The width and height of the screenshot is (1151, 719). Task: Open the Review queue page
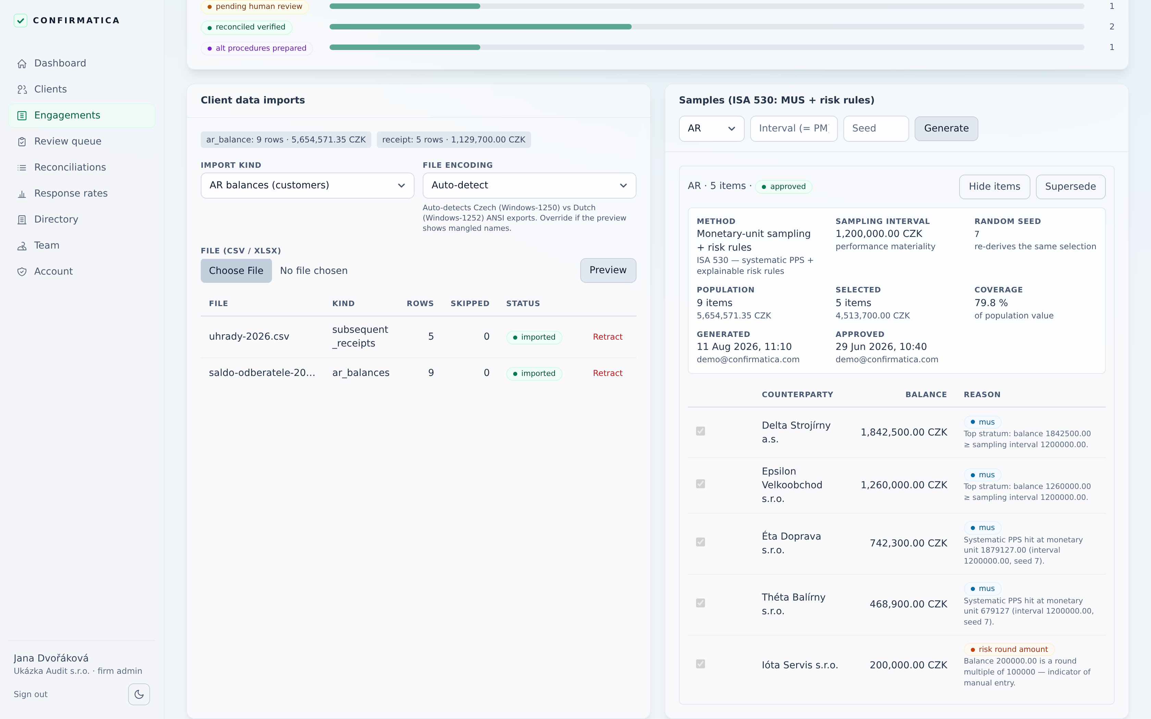tap(82, 141)
